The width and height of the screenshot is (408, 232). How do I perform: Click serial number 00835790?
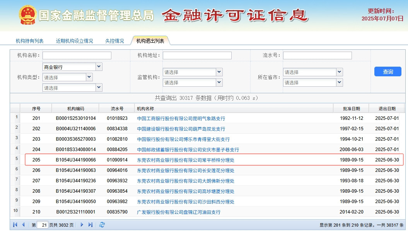[117, 212]
